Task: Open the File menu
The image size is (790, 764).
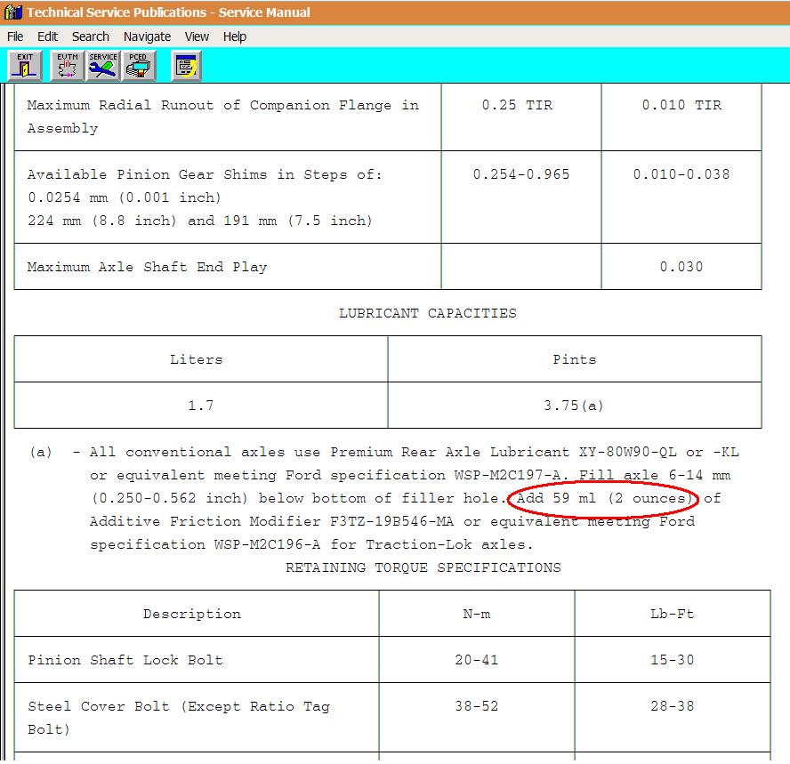Action: (x=15, y=36)
